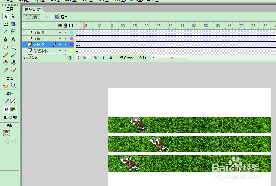Click cyan outline swatch of 图层 5
The height and width of the screenshot is (186, 276).
[71, 33]
